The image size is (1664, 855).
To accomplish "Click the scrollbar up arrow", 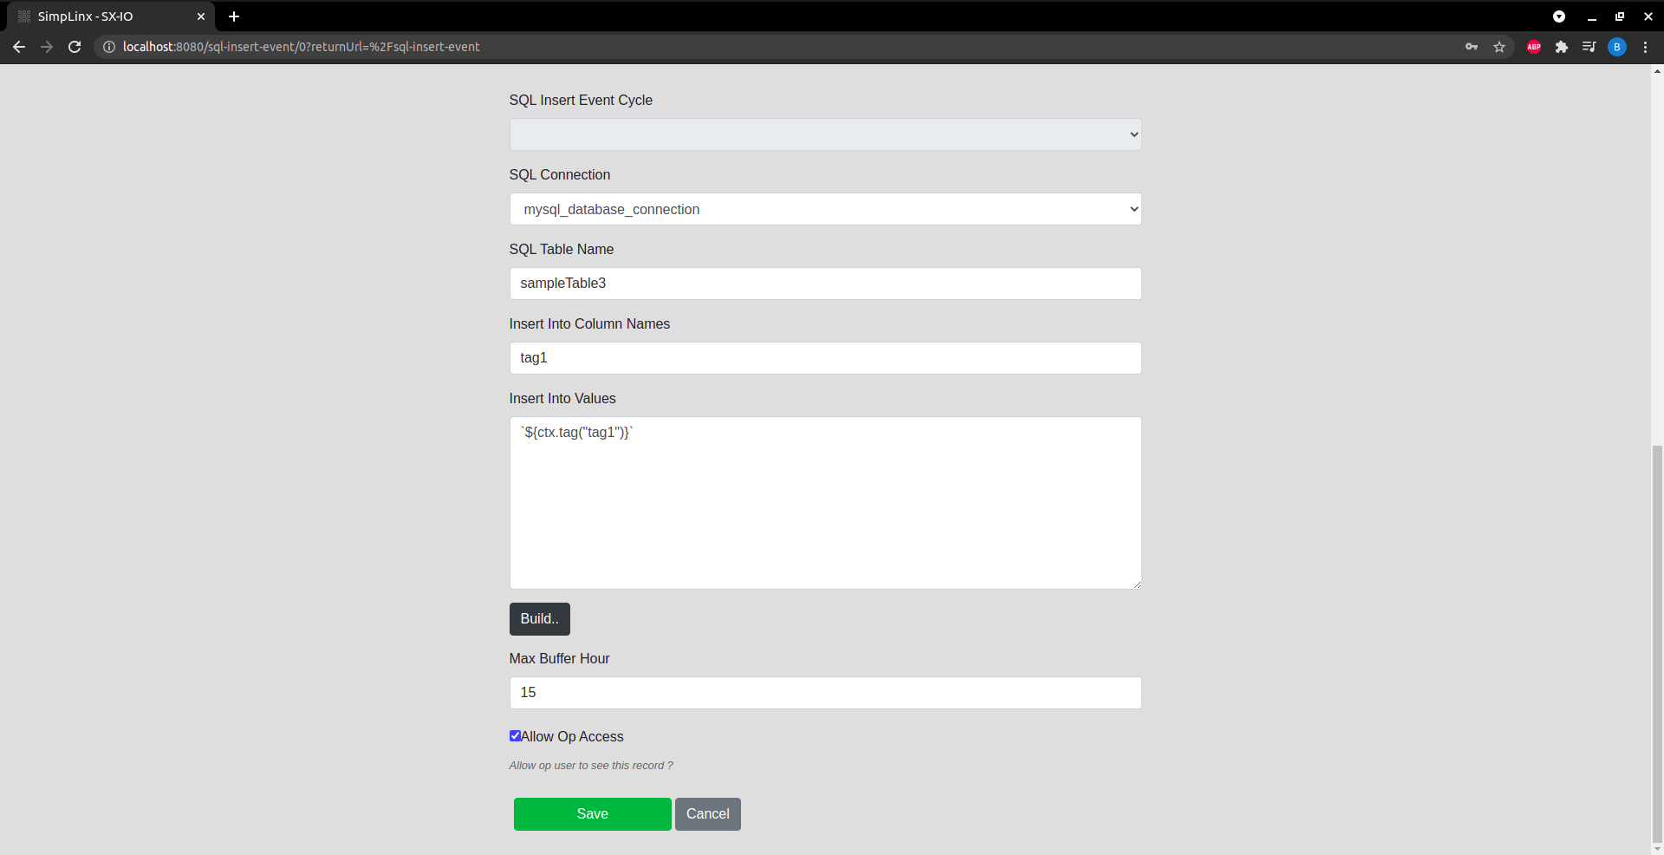I will 1657,71.
